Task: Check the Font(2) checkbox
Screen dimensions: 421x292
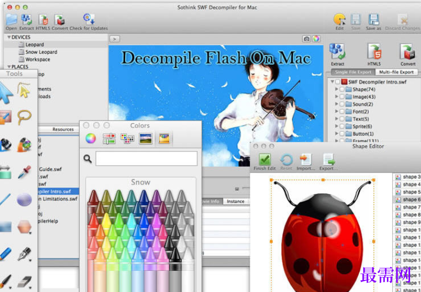Action: (342, 111)
